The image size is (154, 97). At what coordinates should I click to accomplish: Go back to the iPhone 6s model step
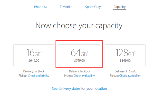coord(40,7)
